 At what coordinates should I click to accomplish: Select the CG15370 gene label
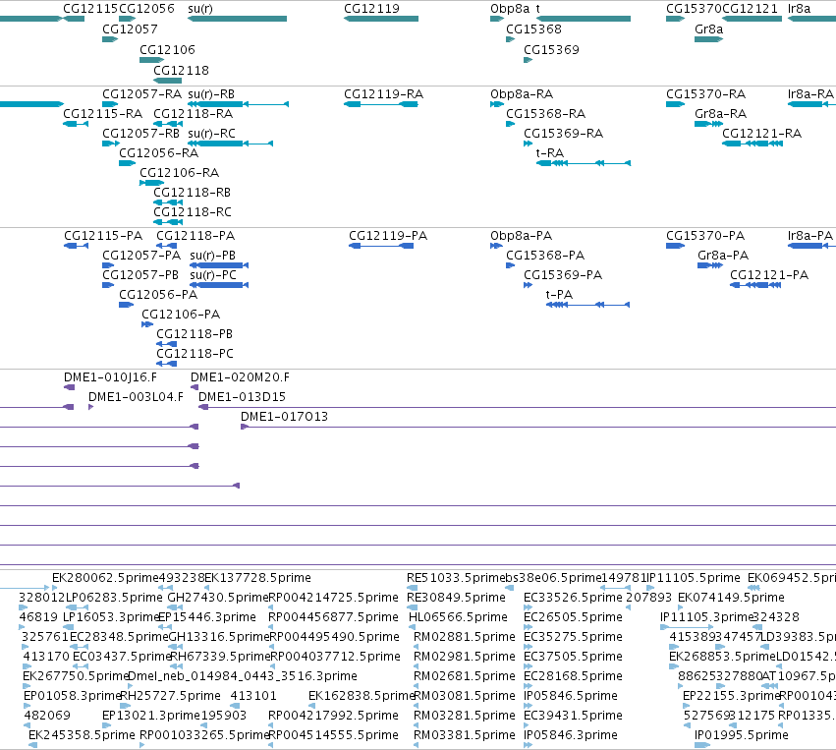694,9
